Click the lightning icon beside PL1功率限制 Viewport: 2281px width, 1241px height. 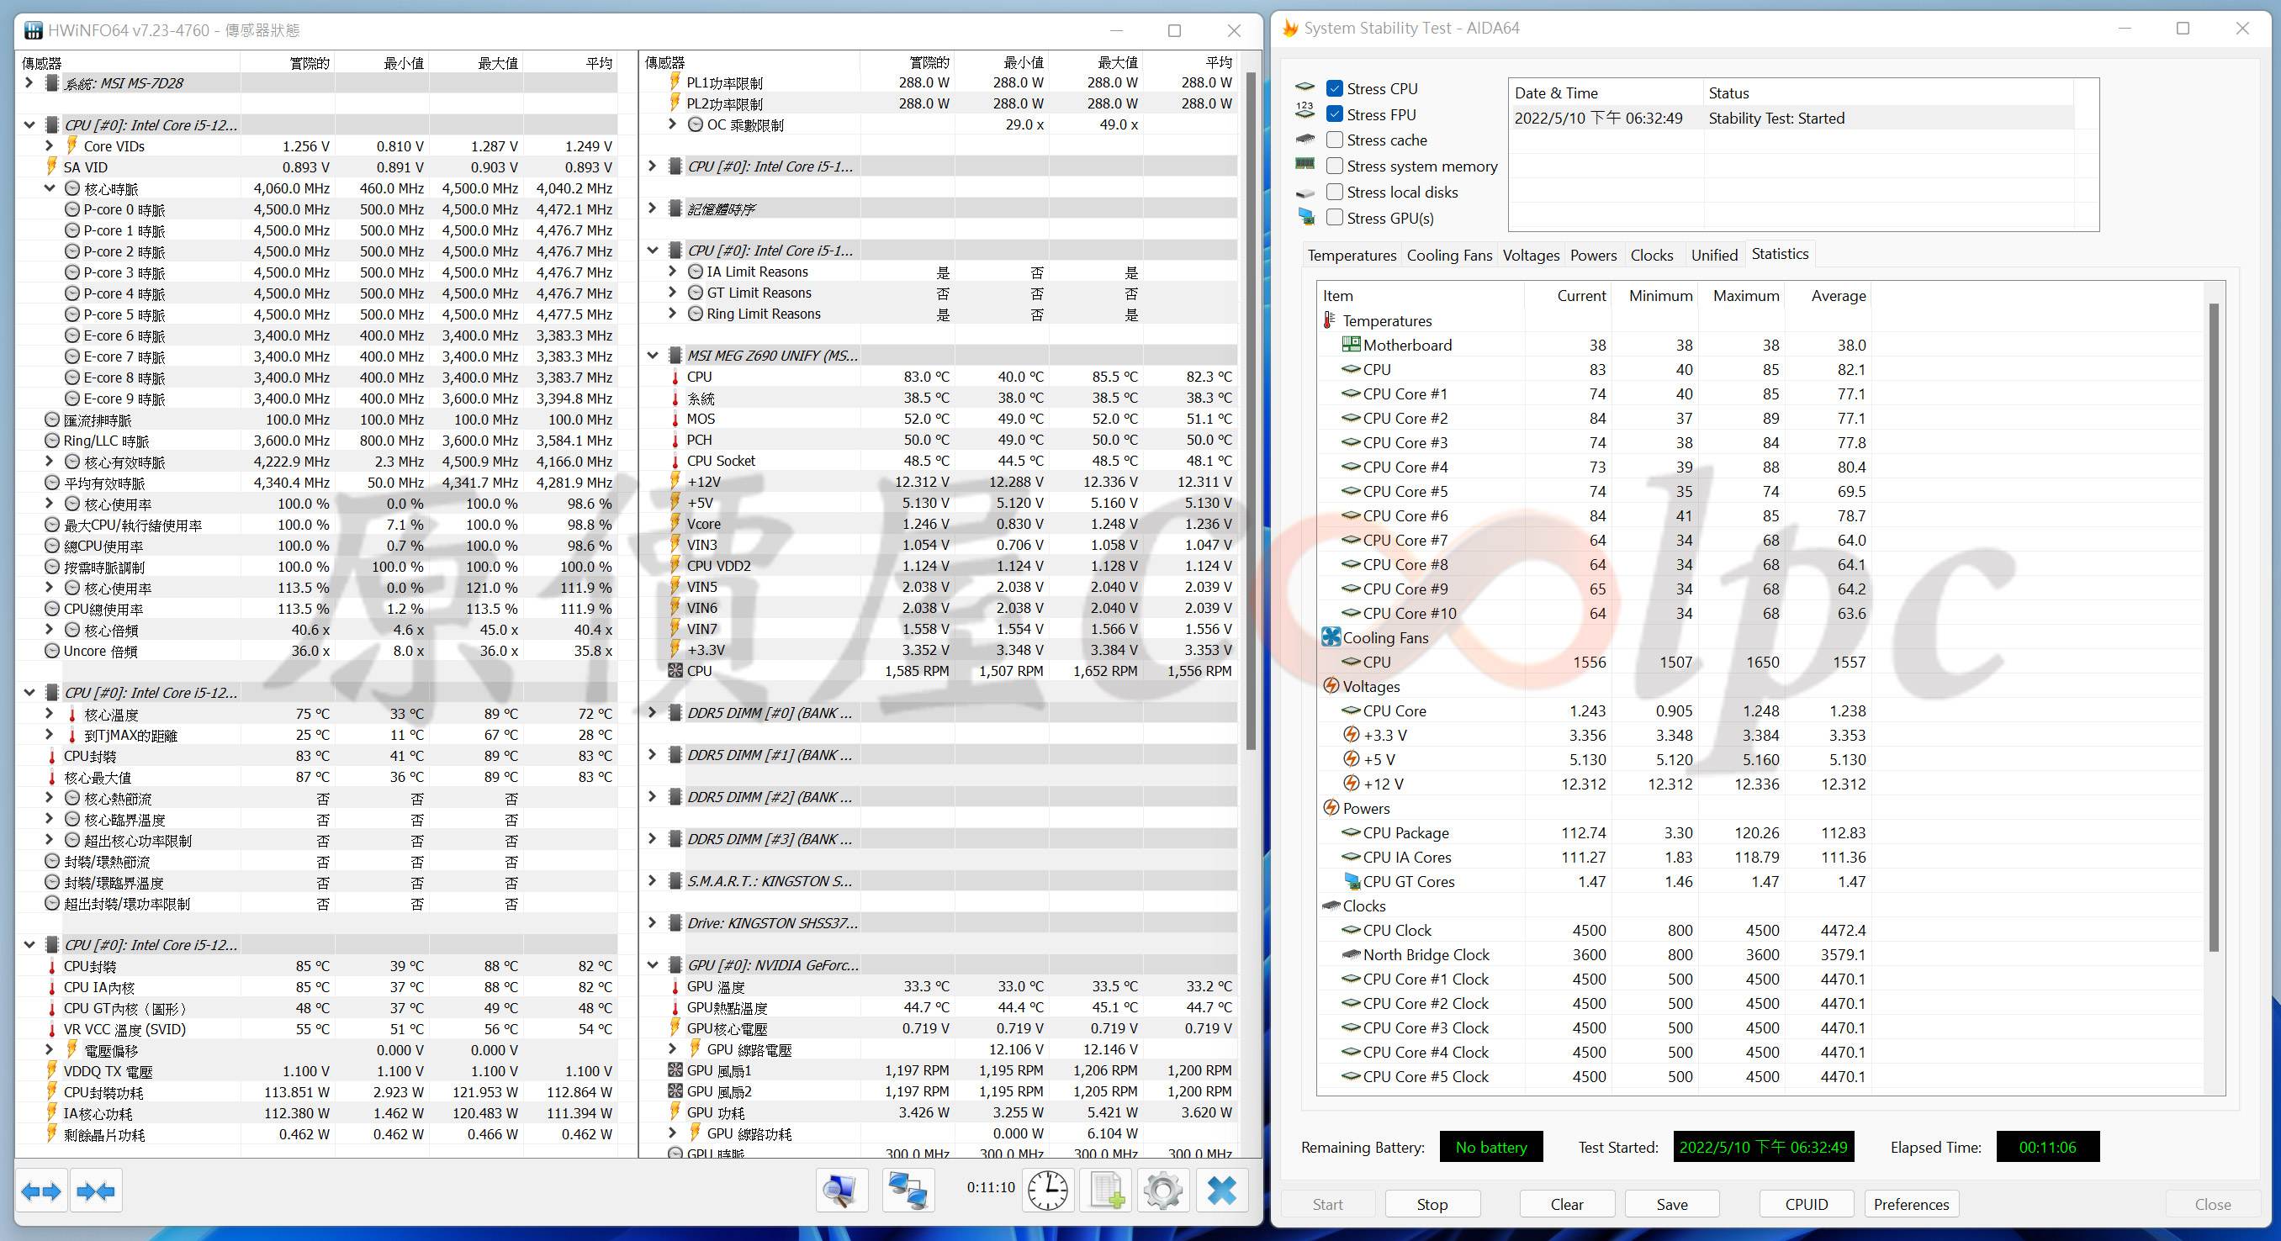pos(675,82)
